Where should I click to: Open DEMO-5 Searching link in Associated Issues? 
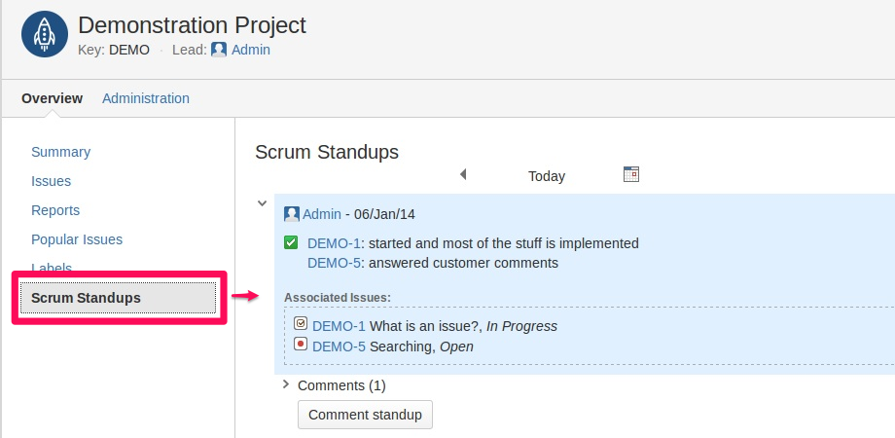click(x=340, y=347)
